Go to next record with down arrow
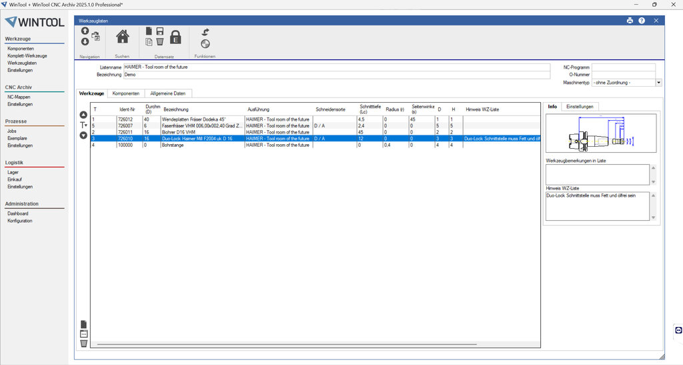 point(85,41)
